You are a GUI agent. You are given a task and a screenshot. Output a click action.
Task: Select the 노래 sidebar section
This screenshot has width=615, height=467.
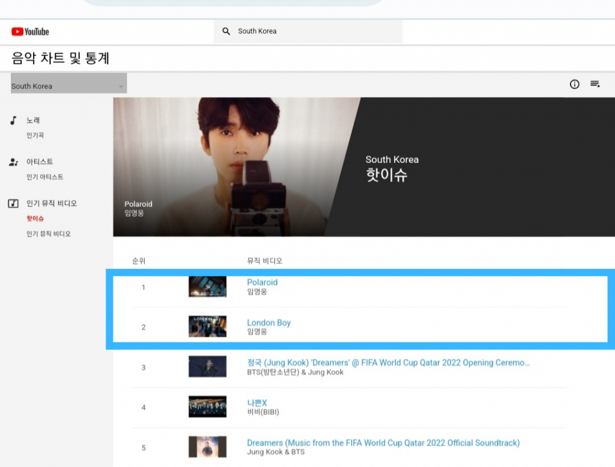click(x=33, y=120)
